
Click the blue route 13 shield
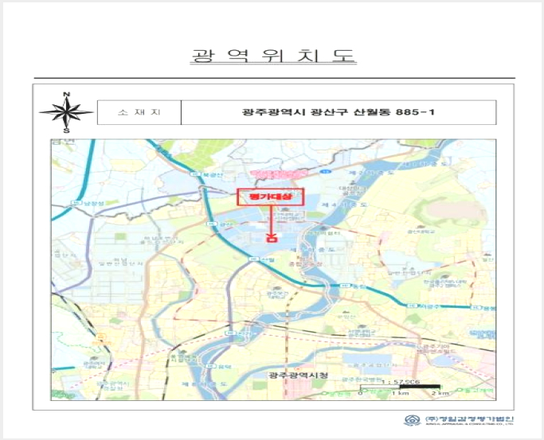coord(326,171)
